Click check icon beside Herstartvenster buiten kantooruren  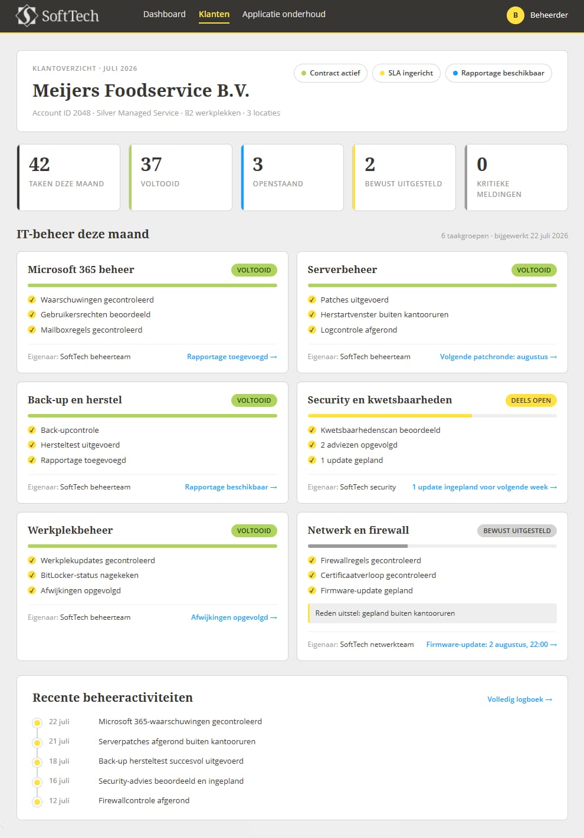pos(312,314)
